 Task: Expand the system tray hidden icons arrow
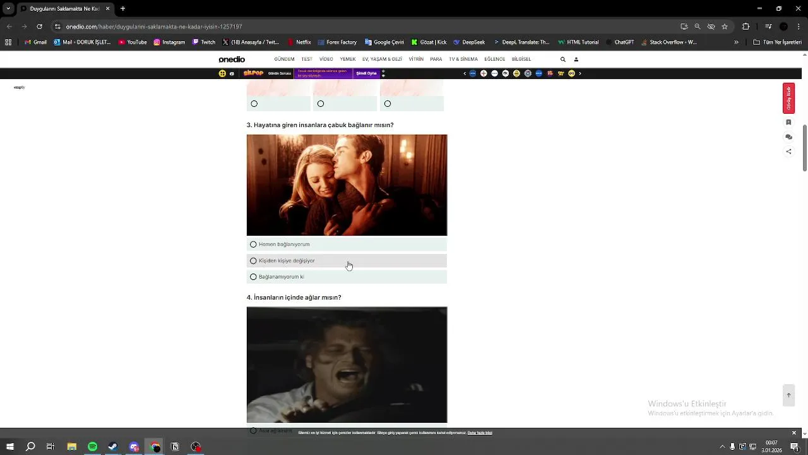click(x=722, y=447)
